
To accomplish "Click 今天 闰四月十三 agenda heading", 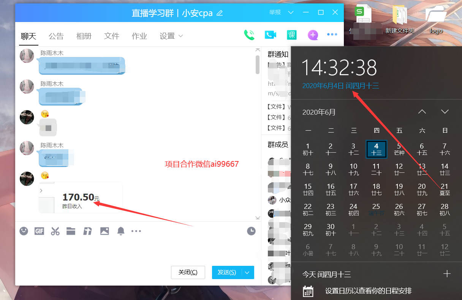I will click(x=327, y=274).
